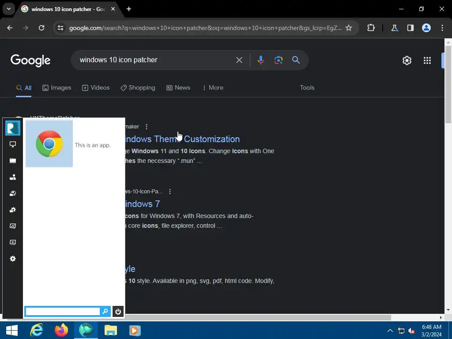The image size is (452, 339).
Task: View site information icon in address bar
Action: click(x=60, y=28)
